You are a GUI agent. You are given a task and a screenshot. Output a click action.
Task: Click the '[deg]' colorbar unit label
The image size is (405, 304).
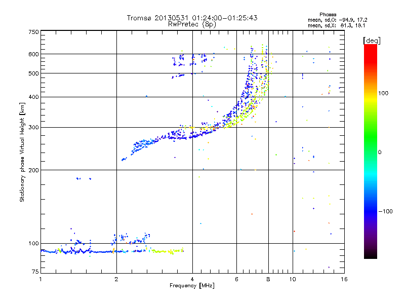pyautogui.click(x=372, y=41)
